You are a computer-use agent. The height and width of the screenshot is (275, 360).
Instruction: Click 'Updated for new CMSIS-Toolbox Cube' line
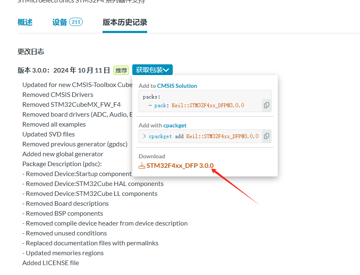tap(77, 85)
